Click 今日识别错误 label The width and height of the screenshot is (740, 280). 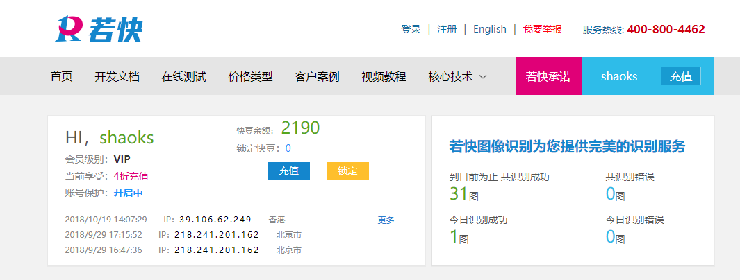pos(635,220)
